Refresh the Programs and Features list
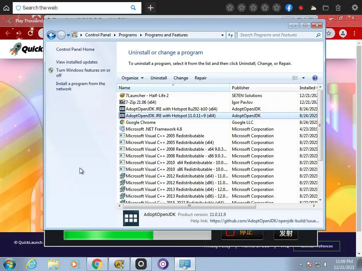This screenshot has height=271, width=362. pyautogui.click(x=230, y=35)
